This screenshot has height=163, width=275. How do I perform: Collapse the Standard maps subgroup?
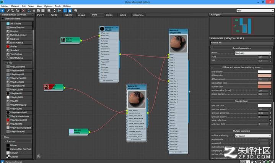pos(5,141)
